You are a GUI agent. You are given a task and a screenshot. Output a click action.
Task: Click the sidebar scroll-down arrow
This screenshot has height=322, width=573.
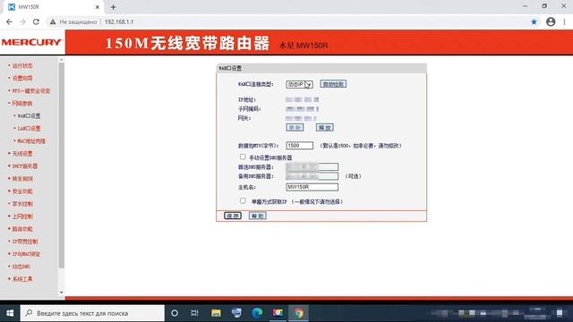point(62,292)
